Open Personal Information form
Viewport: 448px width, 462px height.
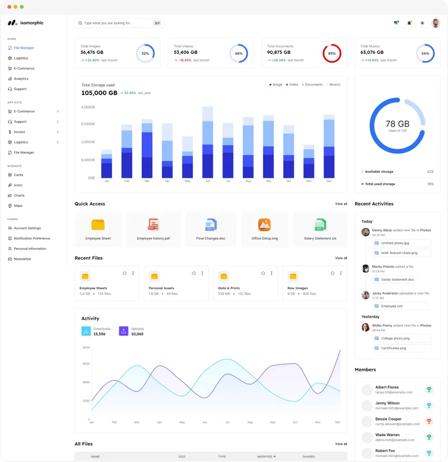27,249
